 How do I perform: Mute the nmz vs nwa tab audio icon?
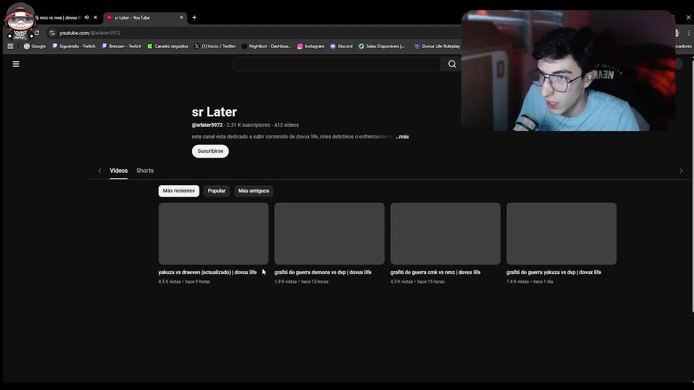87,17
